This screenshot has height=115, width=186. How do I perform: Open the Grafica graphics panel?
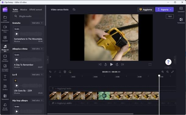tap(5, 87)
